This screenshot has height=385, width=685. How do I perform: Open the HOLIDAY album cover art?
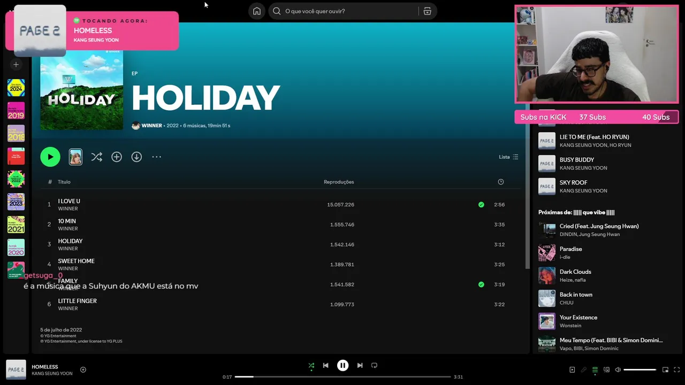click(81, 89)
